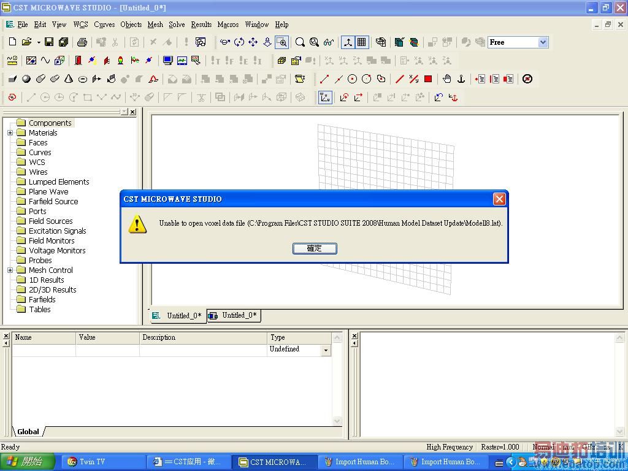This screenshot has width=628, height=471.
Task: Toggle the working plane grid button
Action: click(362, 42)
